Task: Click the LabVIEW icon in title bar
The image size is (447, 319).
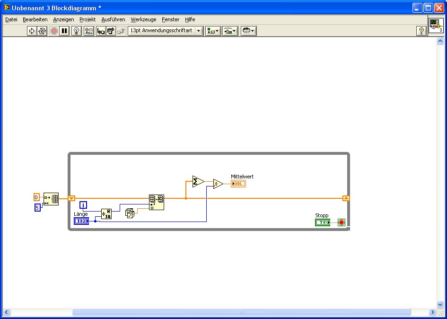Action: tap(7, 8)
